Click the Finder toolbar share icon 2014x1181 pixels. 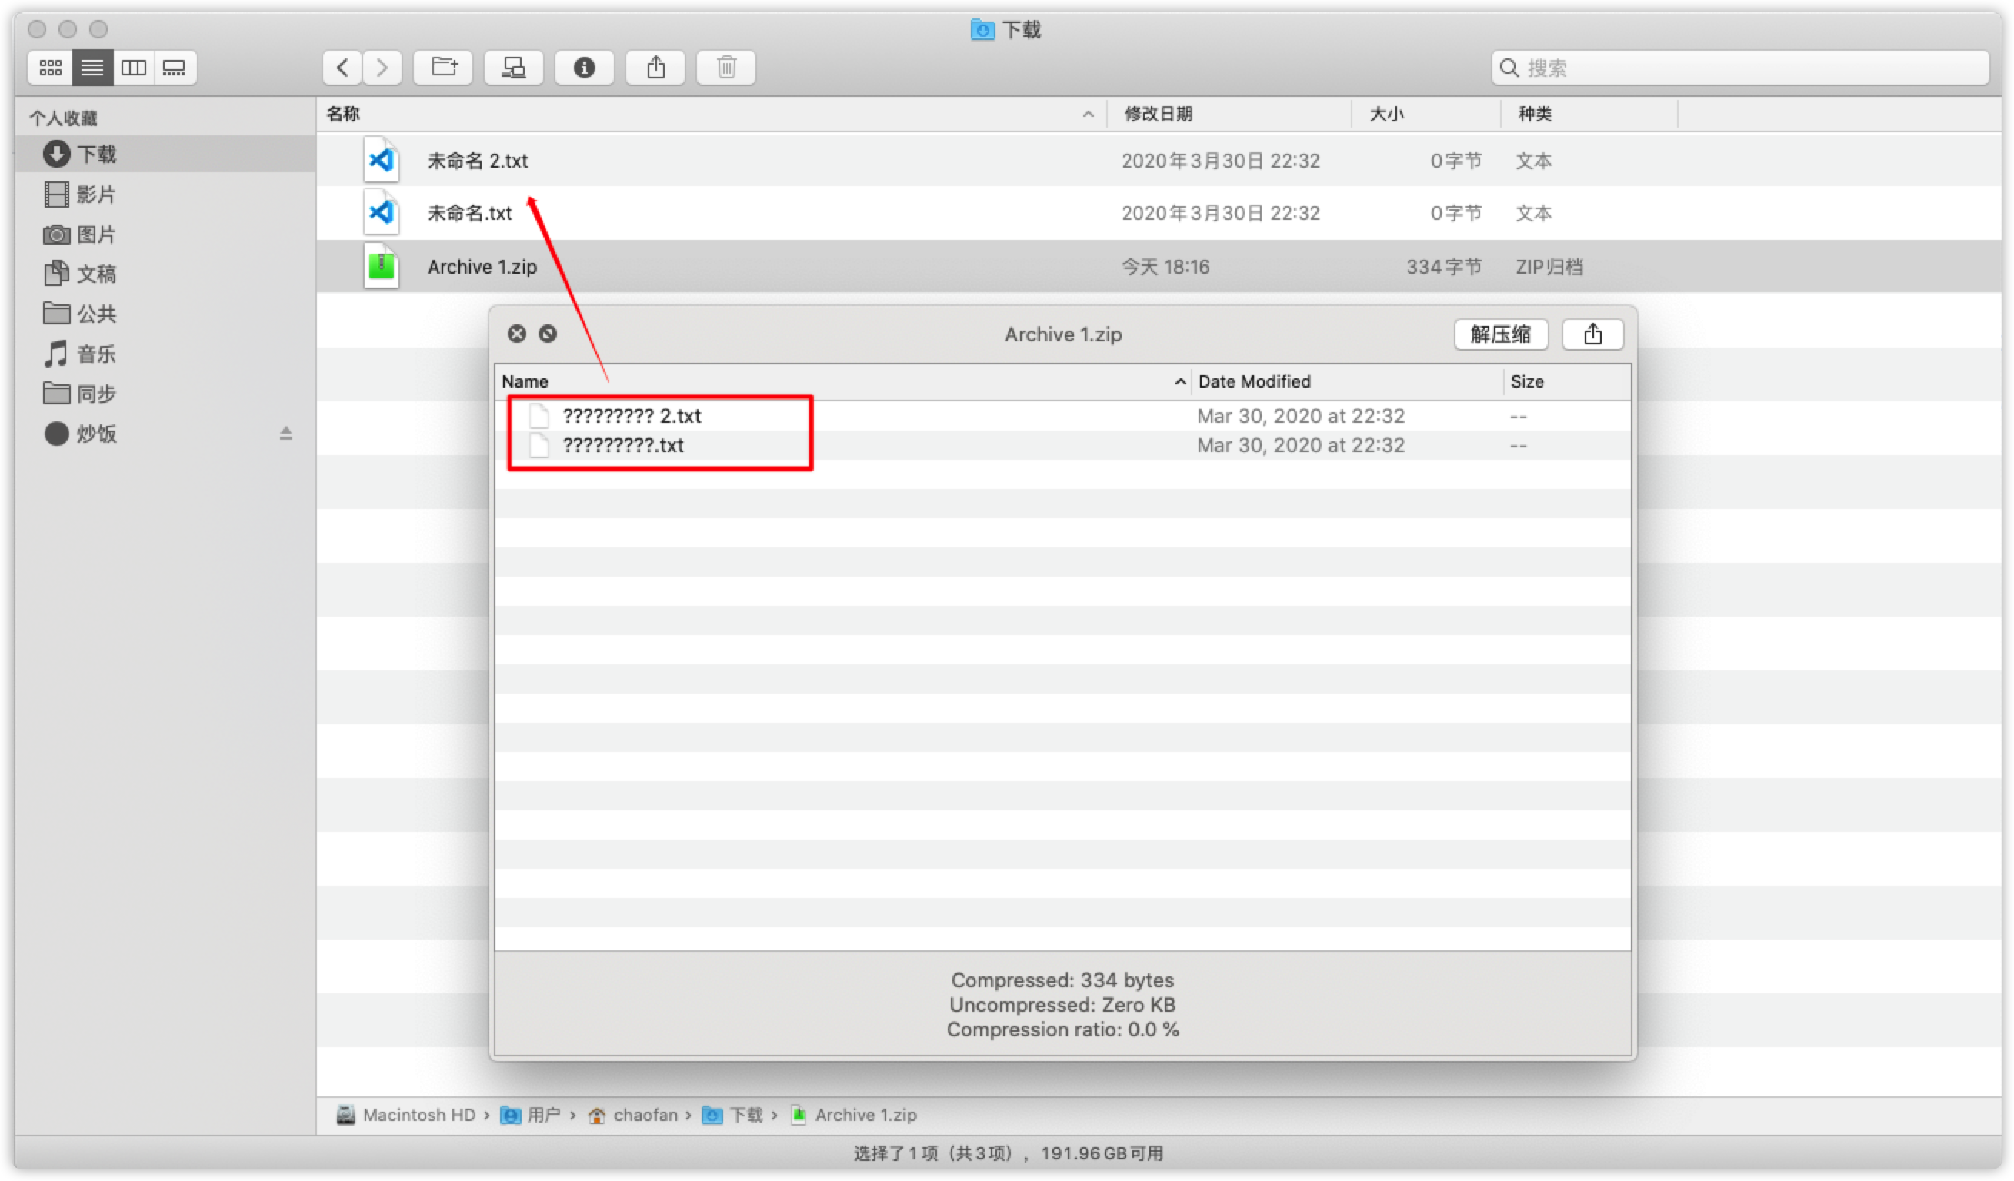pos(655,68)
